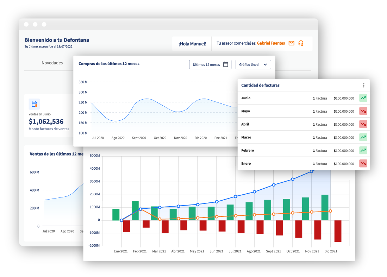Click the red trend indicator for Abril
The height and width of the screenshot is (277, 387).
click(363, 124)
